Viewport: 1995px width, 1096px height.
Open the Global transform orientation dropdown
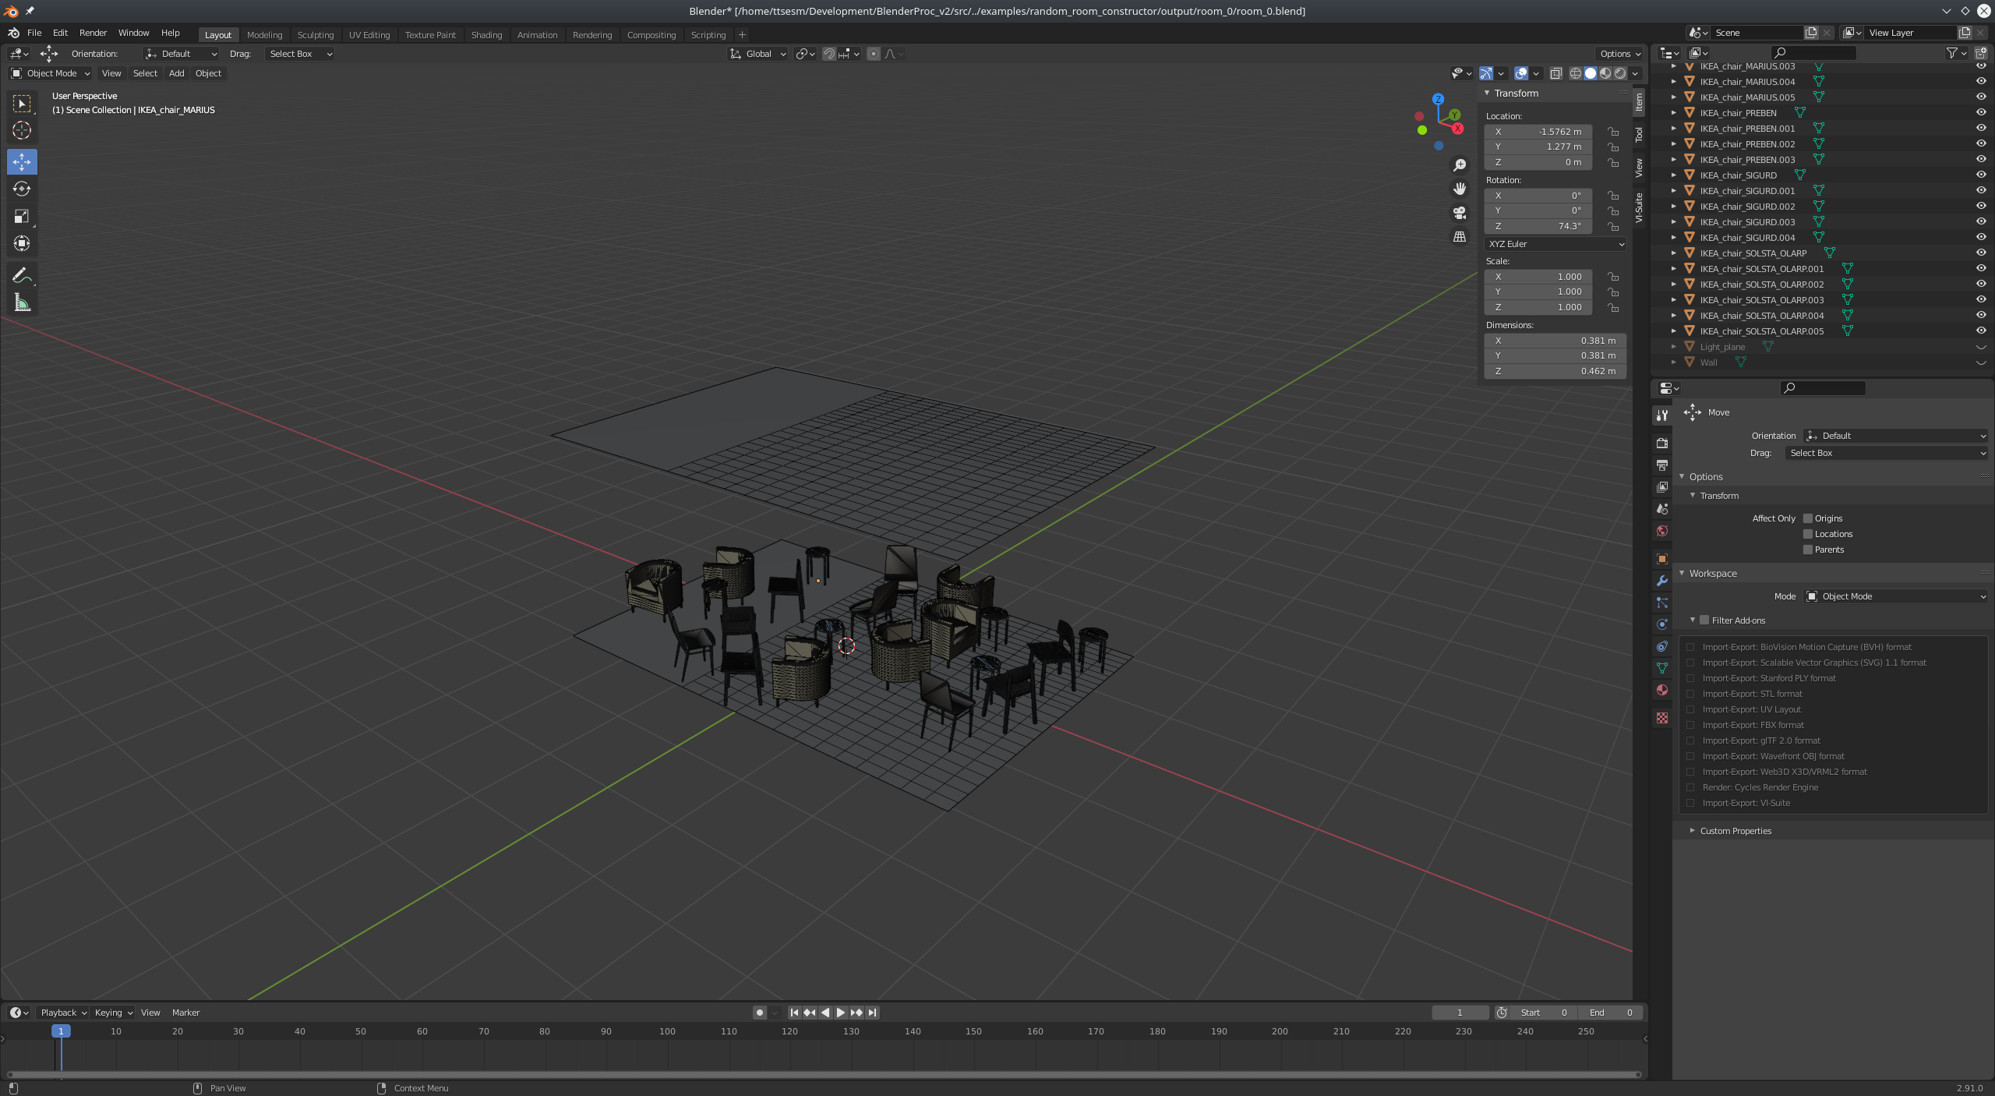757,54
